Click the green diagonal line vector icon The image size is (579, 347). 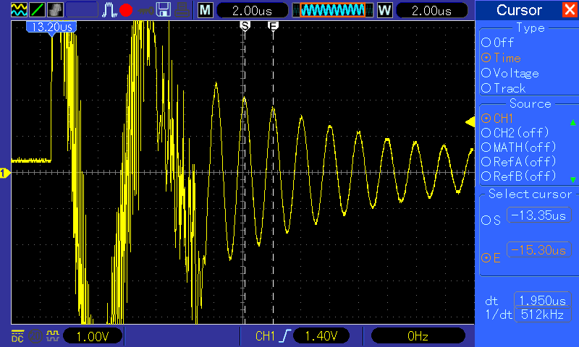click(37, 10)
